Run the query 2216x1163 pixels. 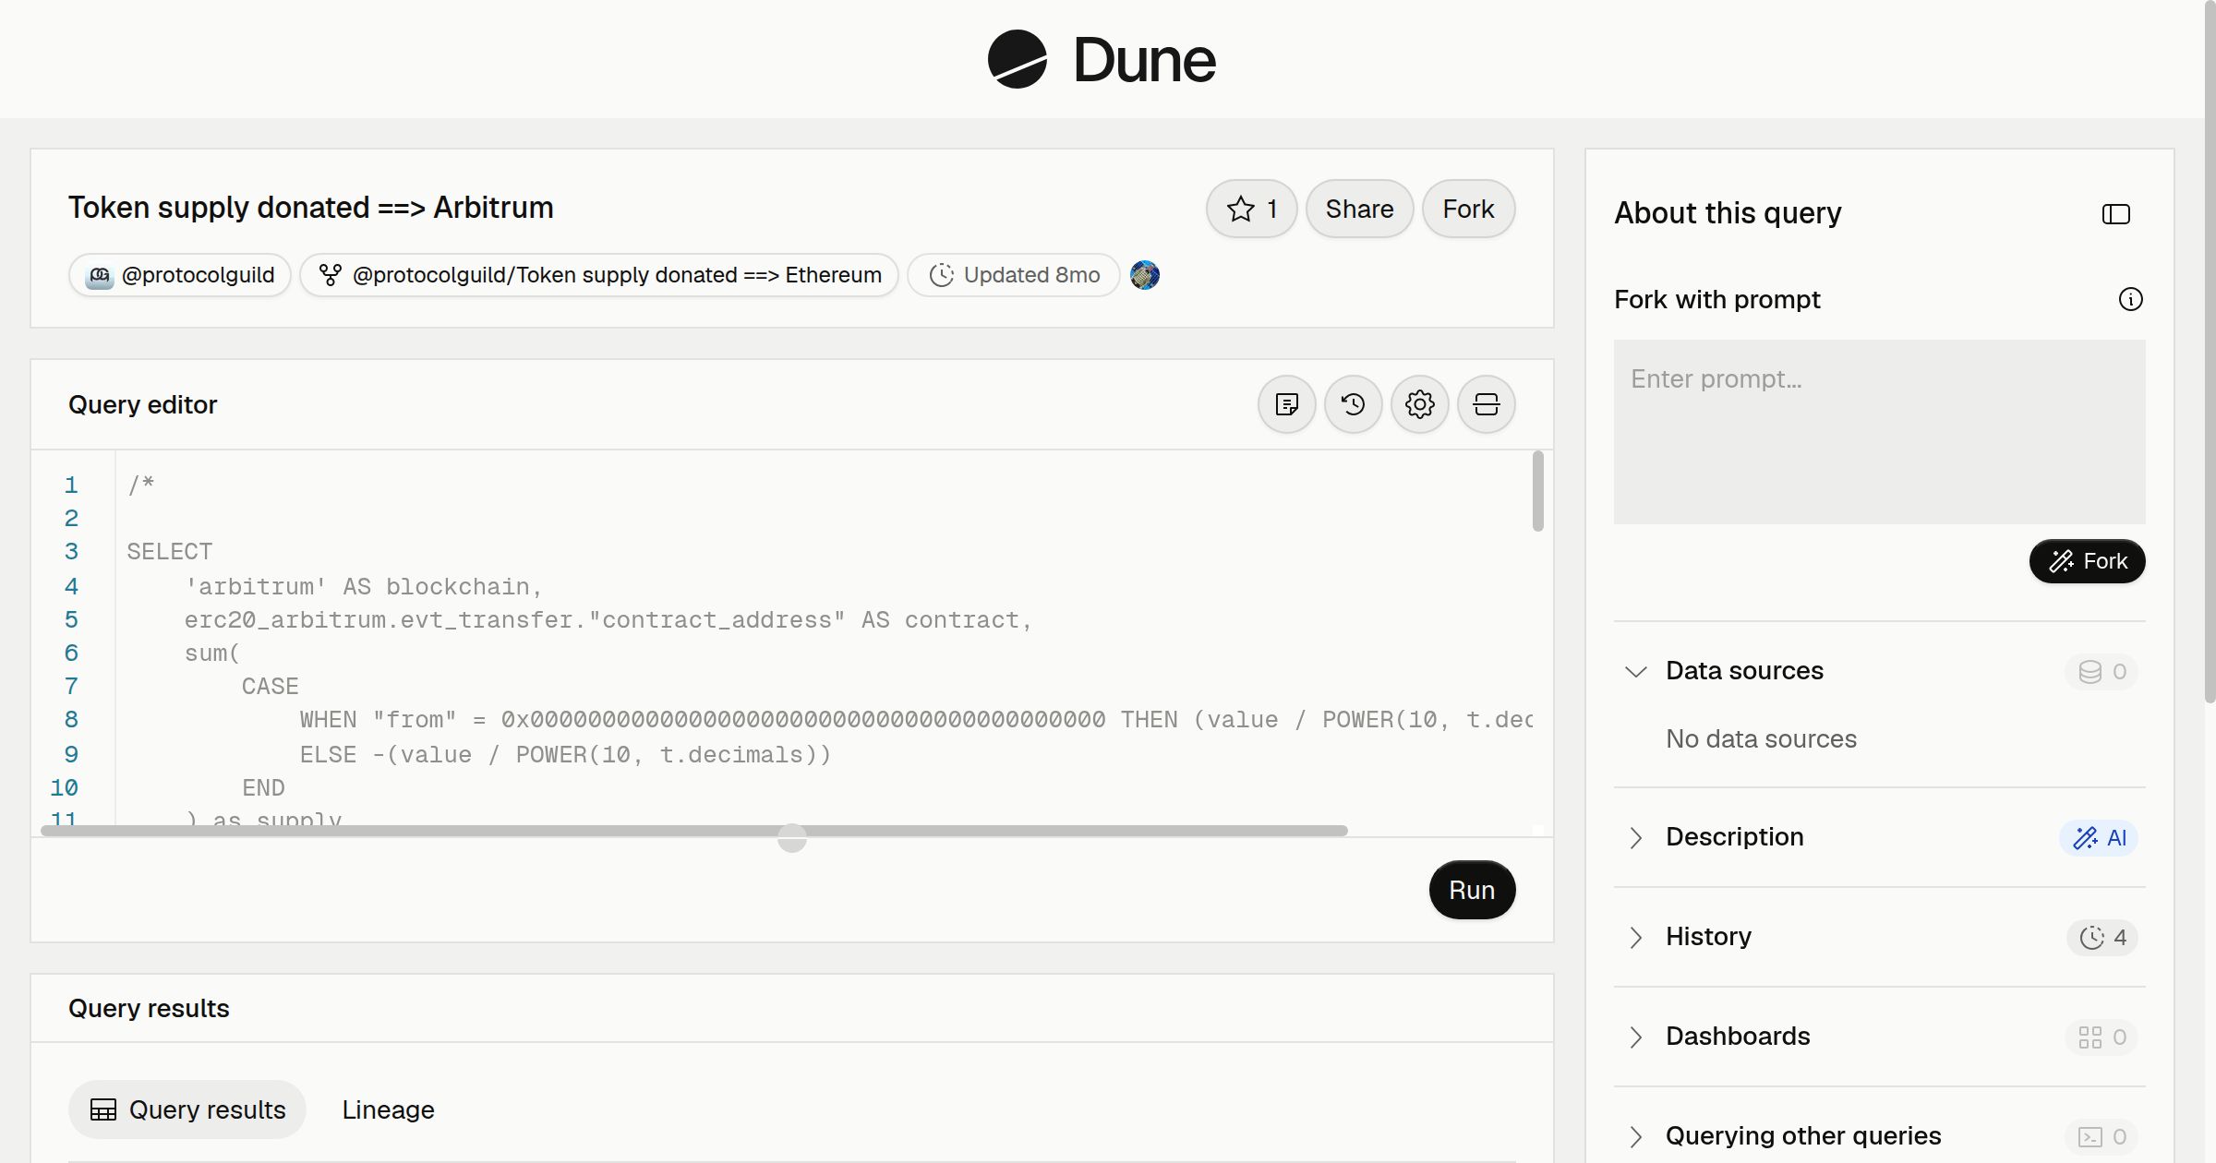click(1472, 890)
